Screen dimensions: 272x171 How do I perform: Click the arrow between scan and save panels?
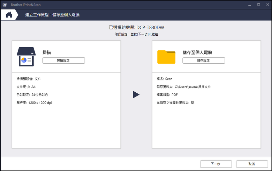pos(136,94)
